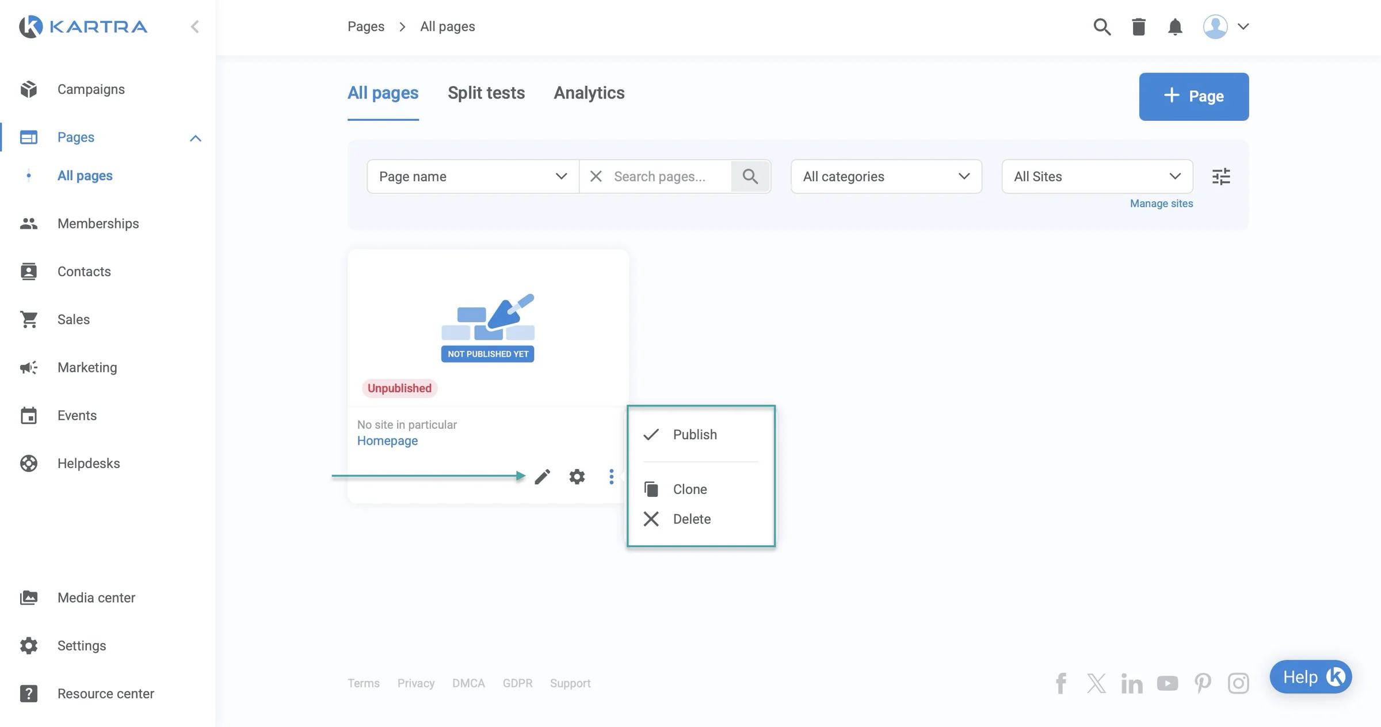This screenshot has height=727, width=1381.
Task: Switch to the Analytics tab
Action: pos(589,93)
